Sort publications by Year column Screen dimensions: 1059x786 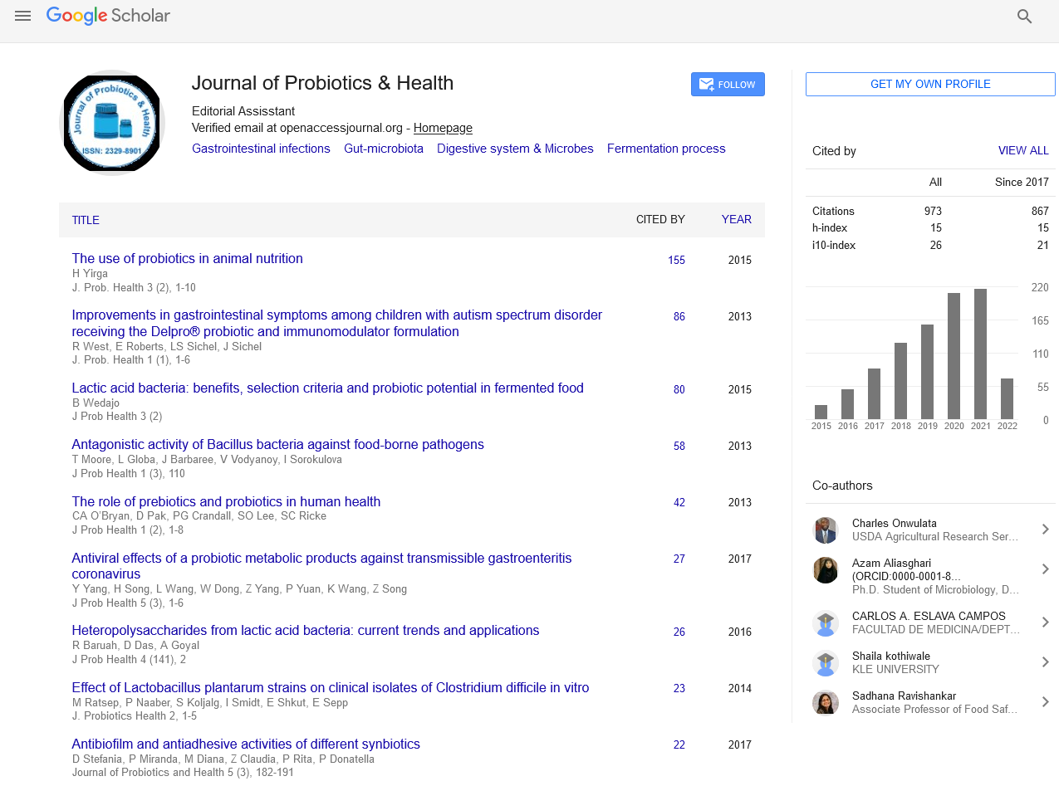coord(736,220)
